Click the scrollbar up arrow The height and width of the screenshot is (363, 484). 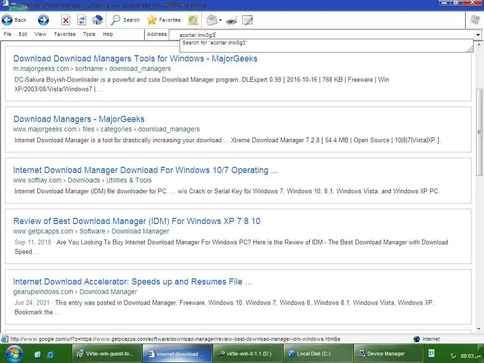(x=479, y=45)
